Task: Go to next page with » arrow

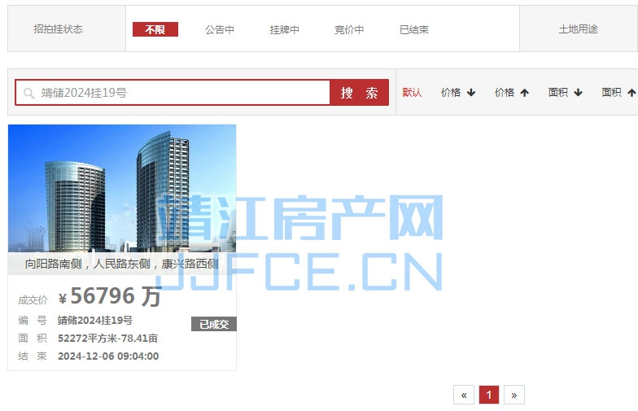Action: coord(514,395)
